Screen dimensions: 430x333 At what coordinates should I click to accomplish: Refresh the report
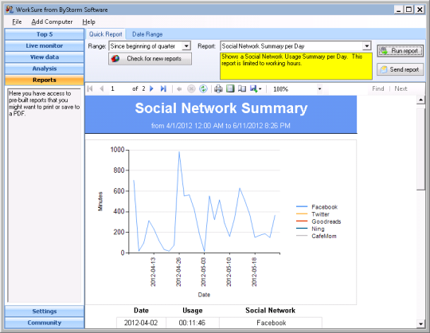(203, 89)
